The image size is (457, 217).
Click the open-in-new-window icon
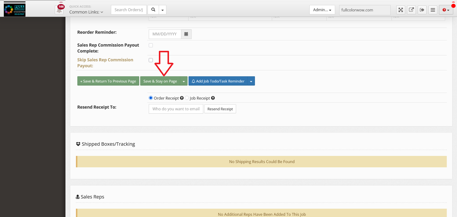411,10
